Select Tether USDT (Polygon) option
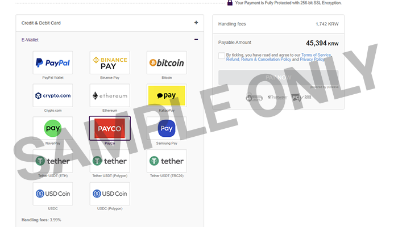Screen dimensions: 398x227 (x=110, y=161)
